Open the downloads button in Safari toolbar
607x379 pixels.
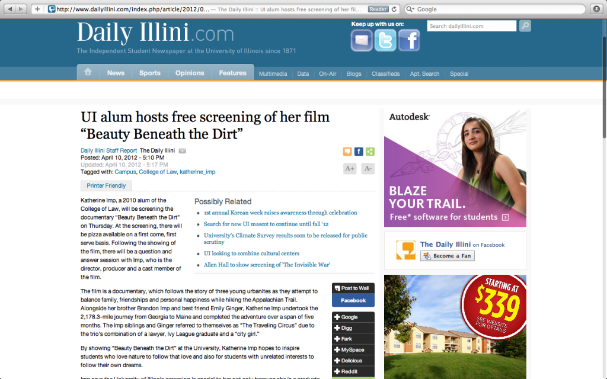596,9
